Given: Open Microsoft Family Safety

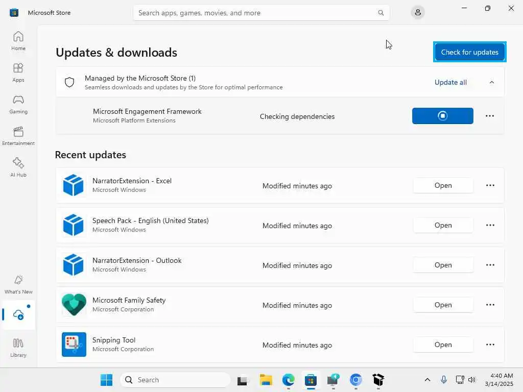Looking at the screenshot, I should [443, 305].
